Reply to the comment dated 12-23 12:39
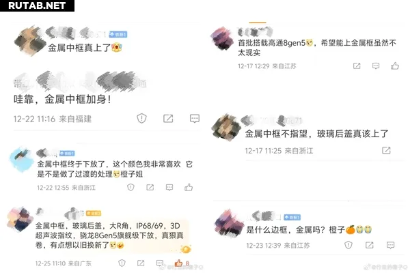 (x=390, y=245)
